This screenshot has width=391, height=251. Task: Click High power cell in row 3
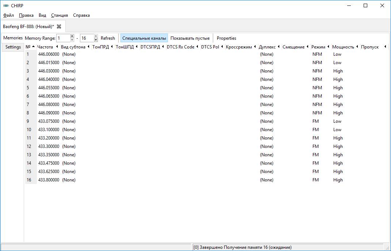[x=338, y=71]
